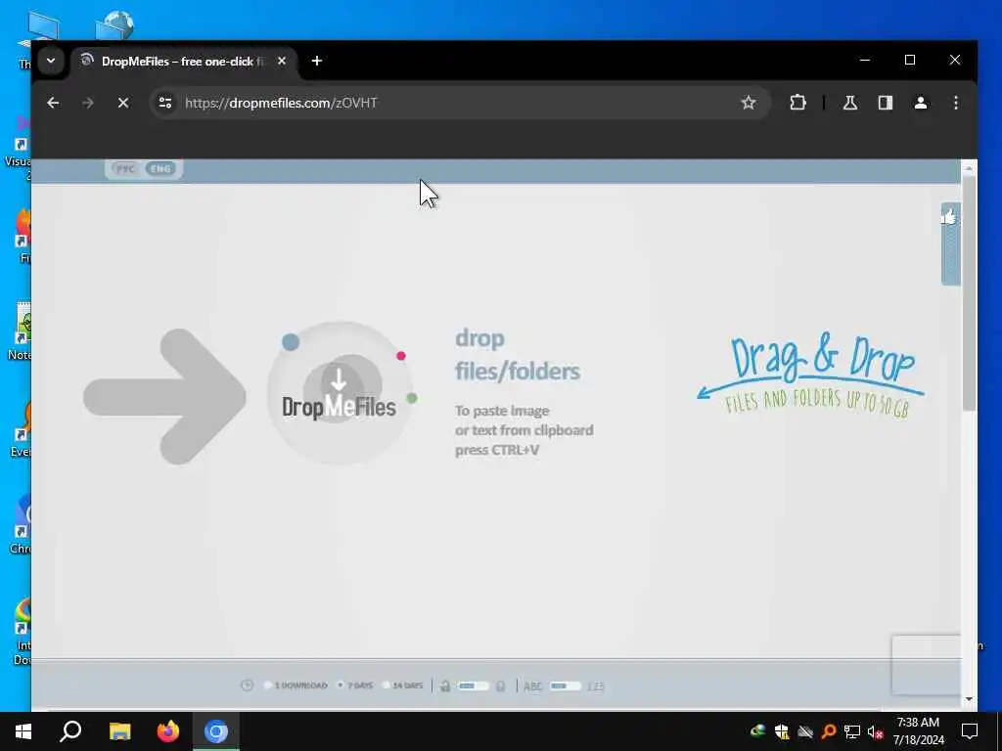Open the Windows Start menu
The height and width of the screenshot is (751, 1002).
pos(23,731)
